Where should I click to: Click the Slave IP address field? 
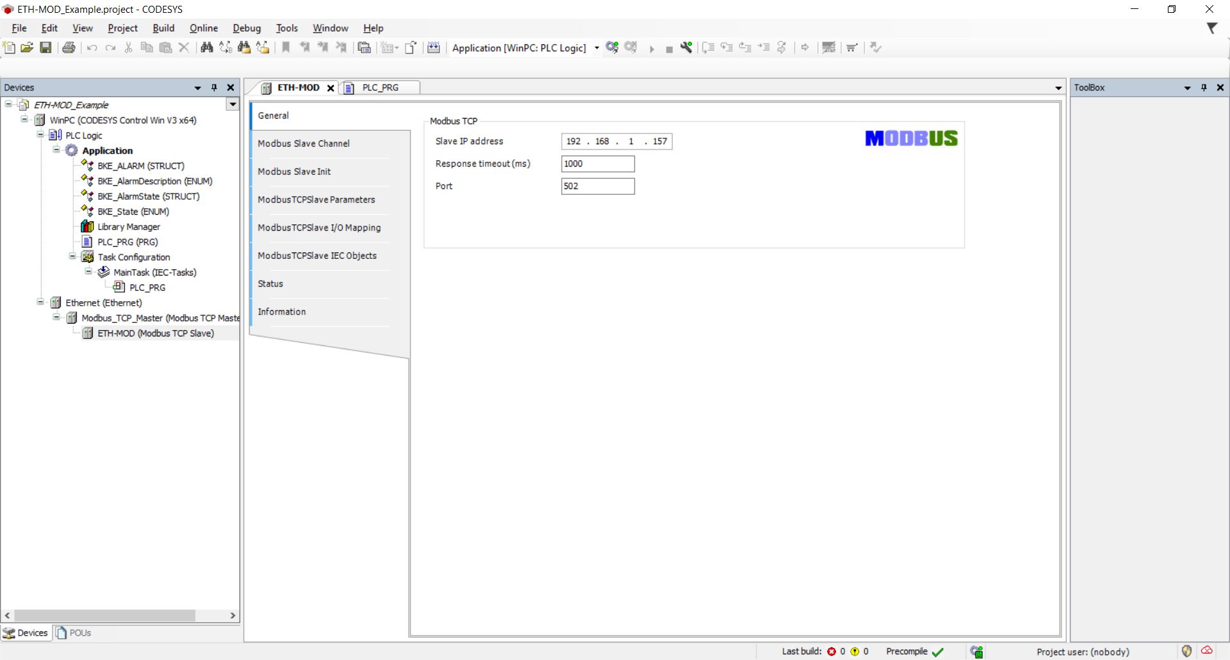click(616, 141)
